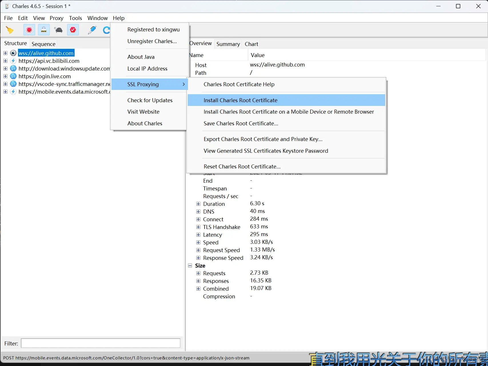
Task: Click the blue repeat request icon
Action: [x=106, y=30]
